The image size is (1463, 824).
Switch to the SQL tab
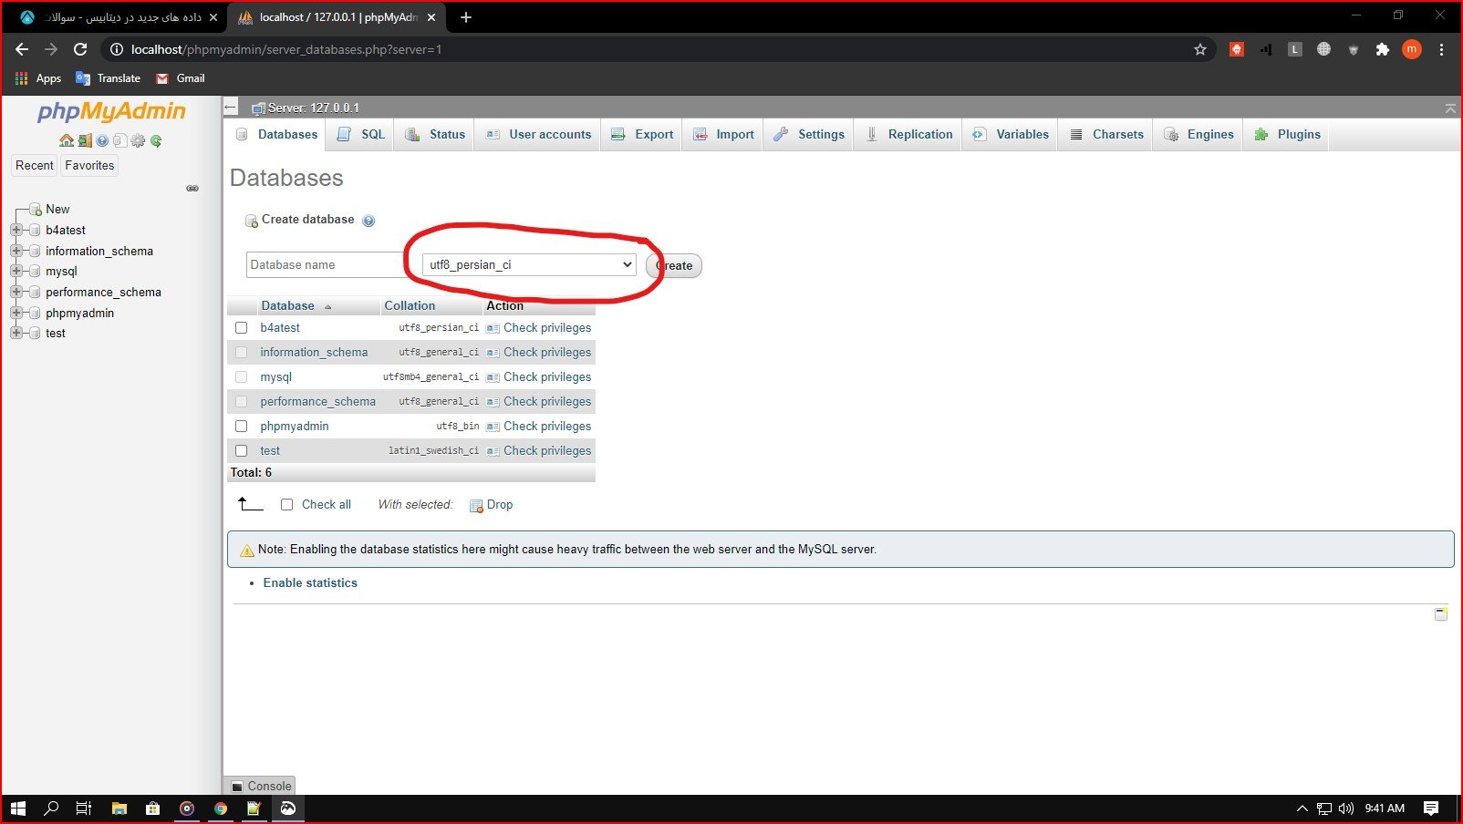click(x=362, y=135)
